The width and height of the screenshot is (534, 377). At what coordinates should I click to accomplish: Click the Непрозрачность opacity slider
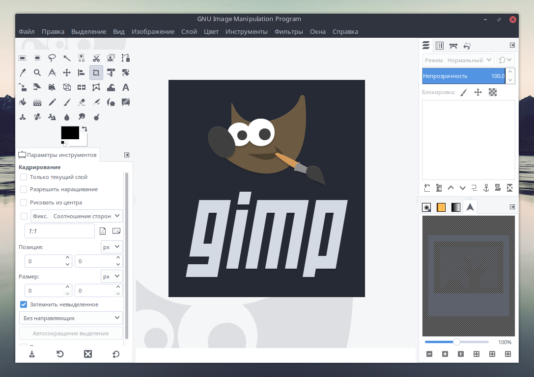coord(463,76)
